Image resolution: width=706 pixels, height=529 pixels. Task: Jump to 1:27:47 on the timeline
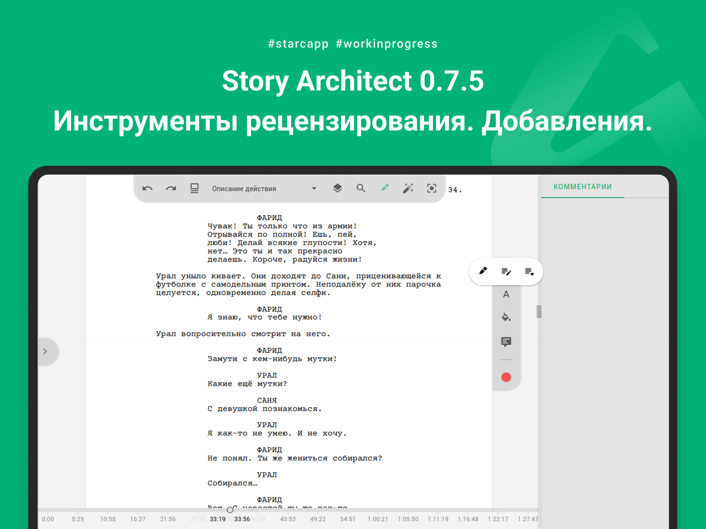(x=528, y=519)
